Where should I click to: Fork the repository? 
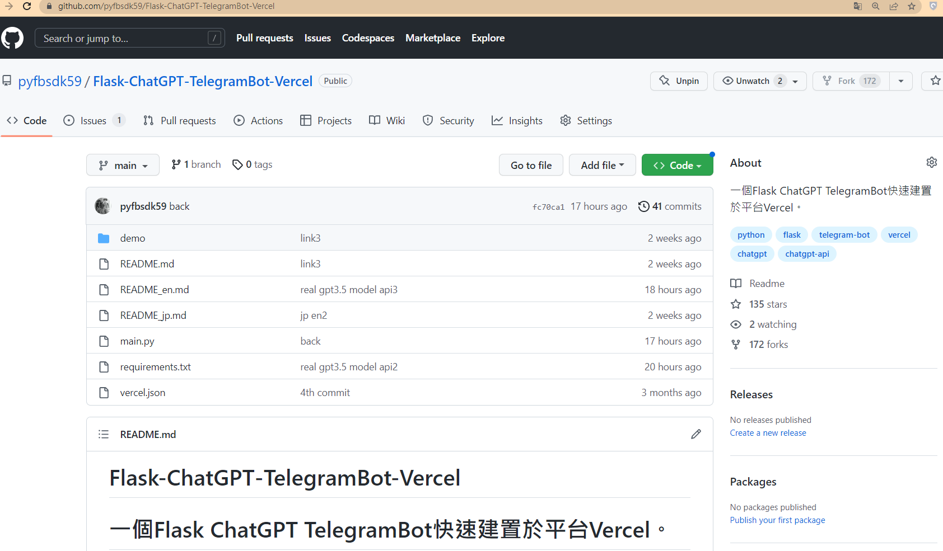click(851, 81)
